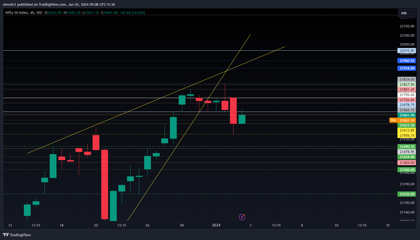
Task: Click the open value O21613.95
Action: 53,13
